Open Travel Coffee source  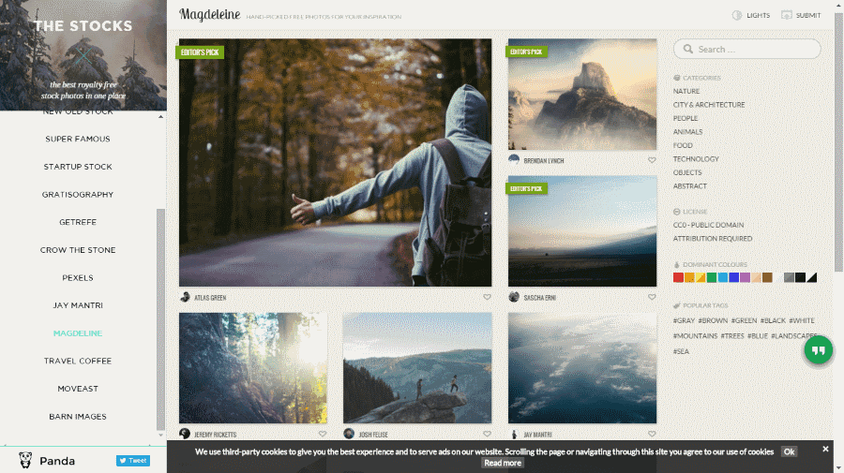78,362
